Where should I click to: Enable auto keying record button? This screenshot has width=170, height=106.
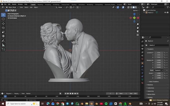(x=60, y=94)
